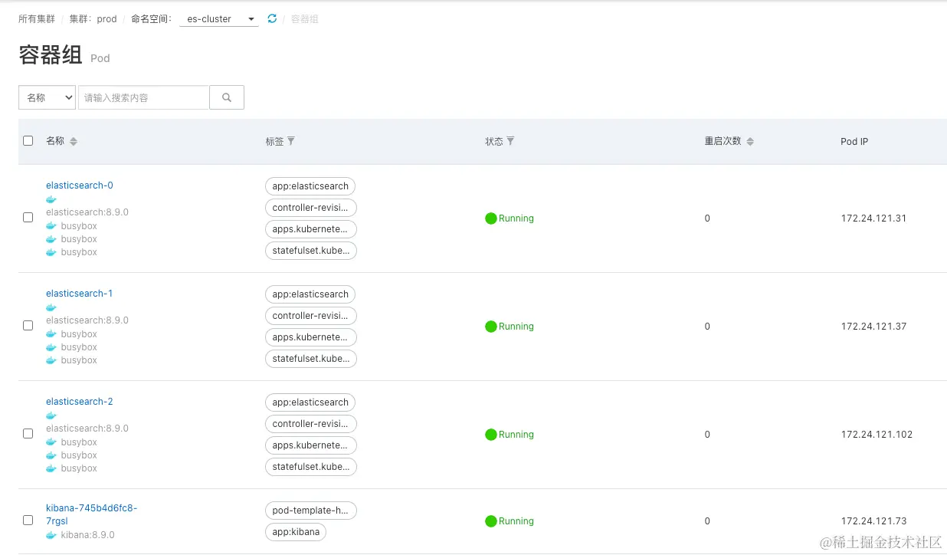Click docker icon next to kibana:8.9.0
Image resolution: width=947 pixels, height=555 pixels.
[x=51, y=535]
